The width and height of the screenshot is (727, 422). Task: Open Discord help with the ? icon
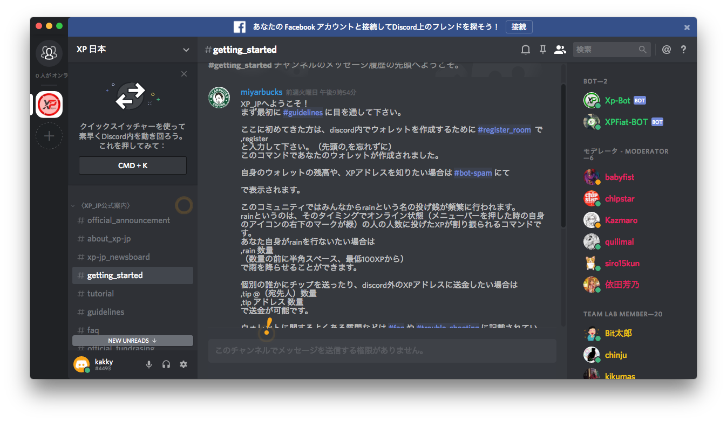point(683,49)
